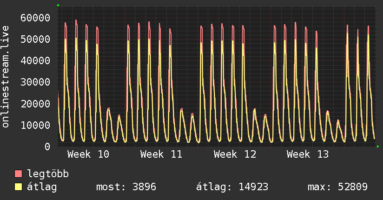Click the green arrow atop the y-axis
The image size is (383, 200).
point(58,5)
